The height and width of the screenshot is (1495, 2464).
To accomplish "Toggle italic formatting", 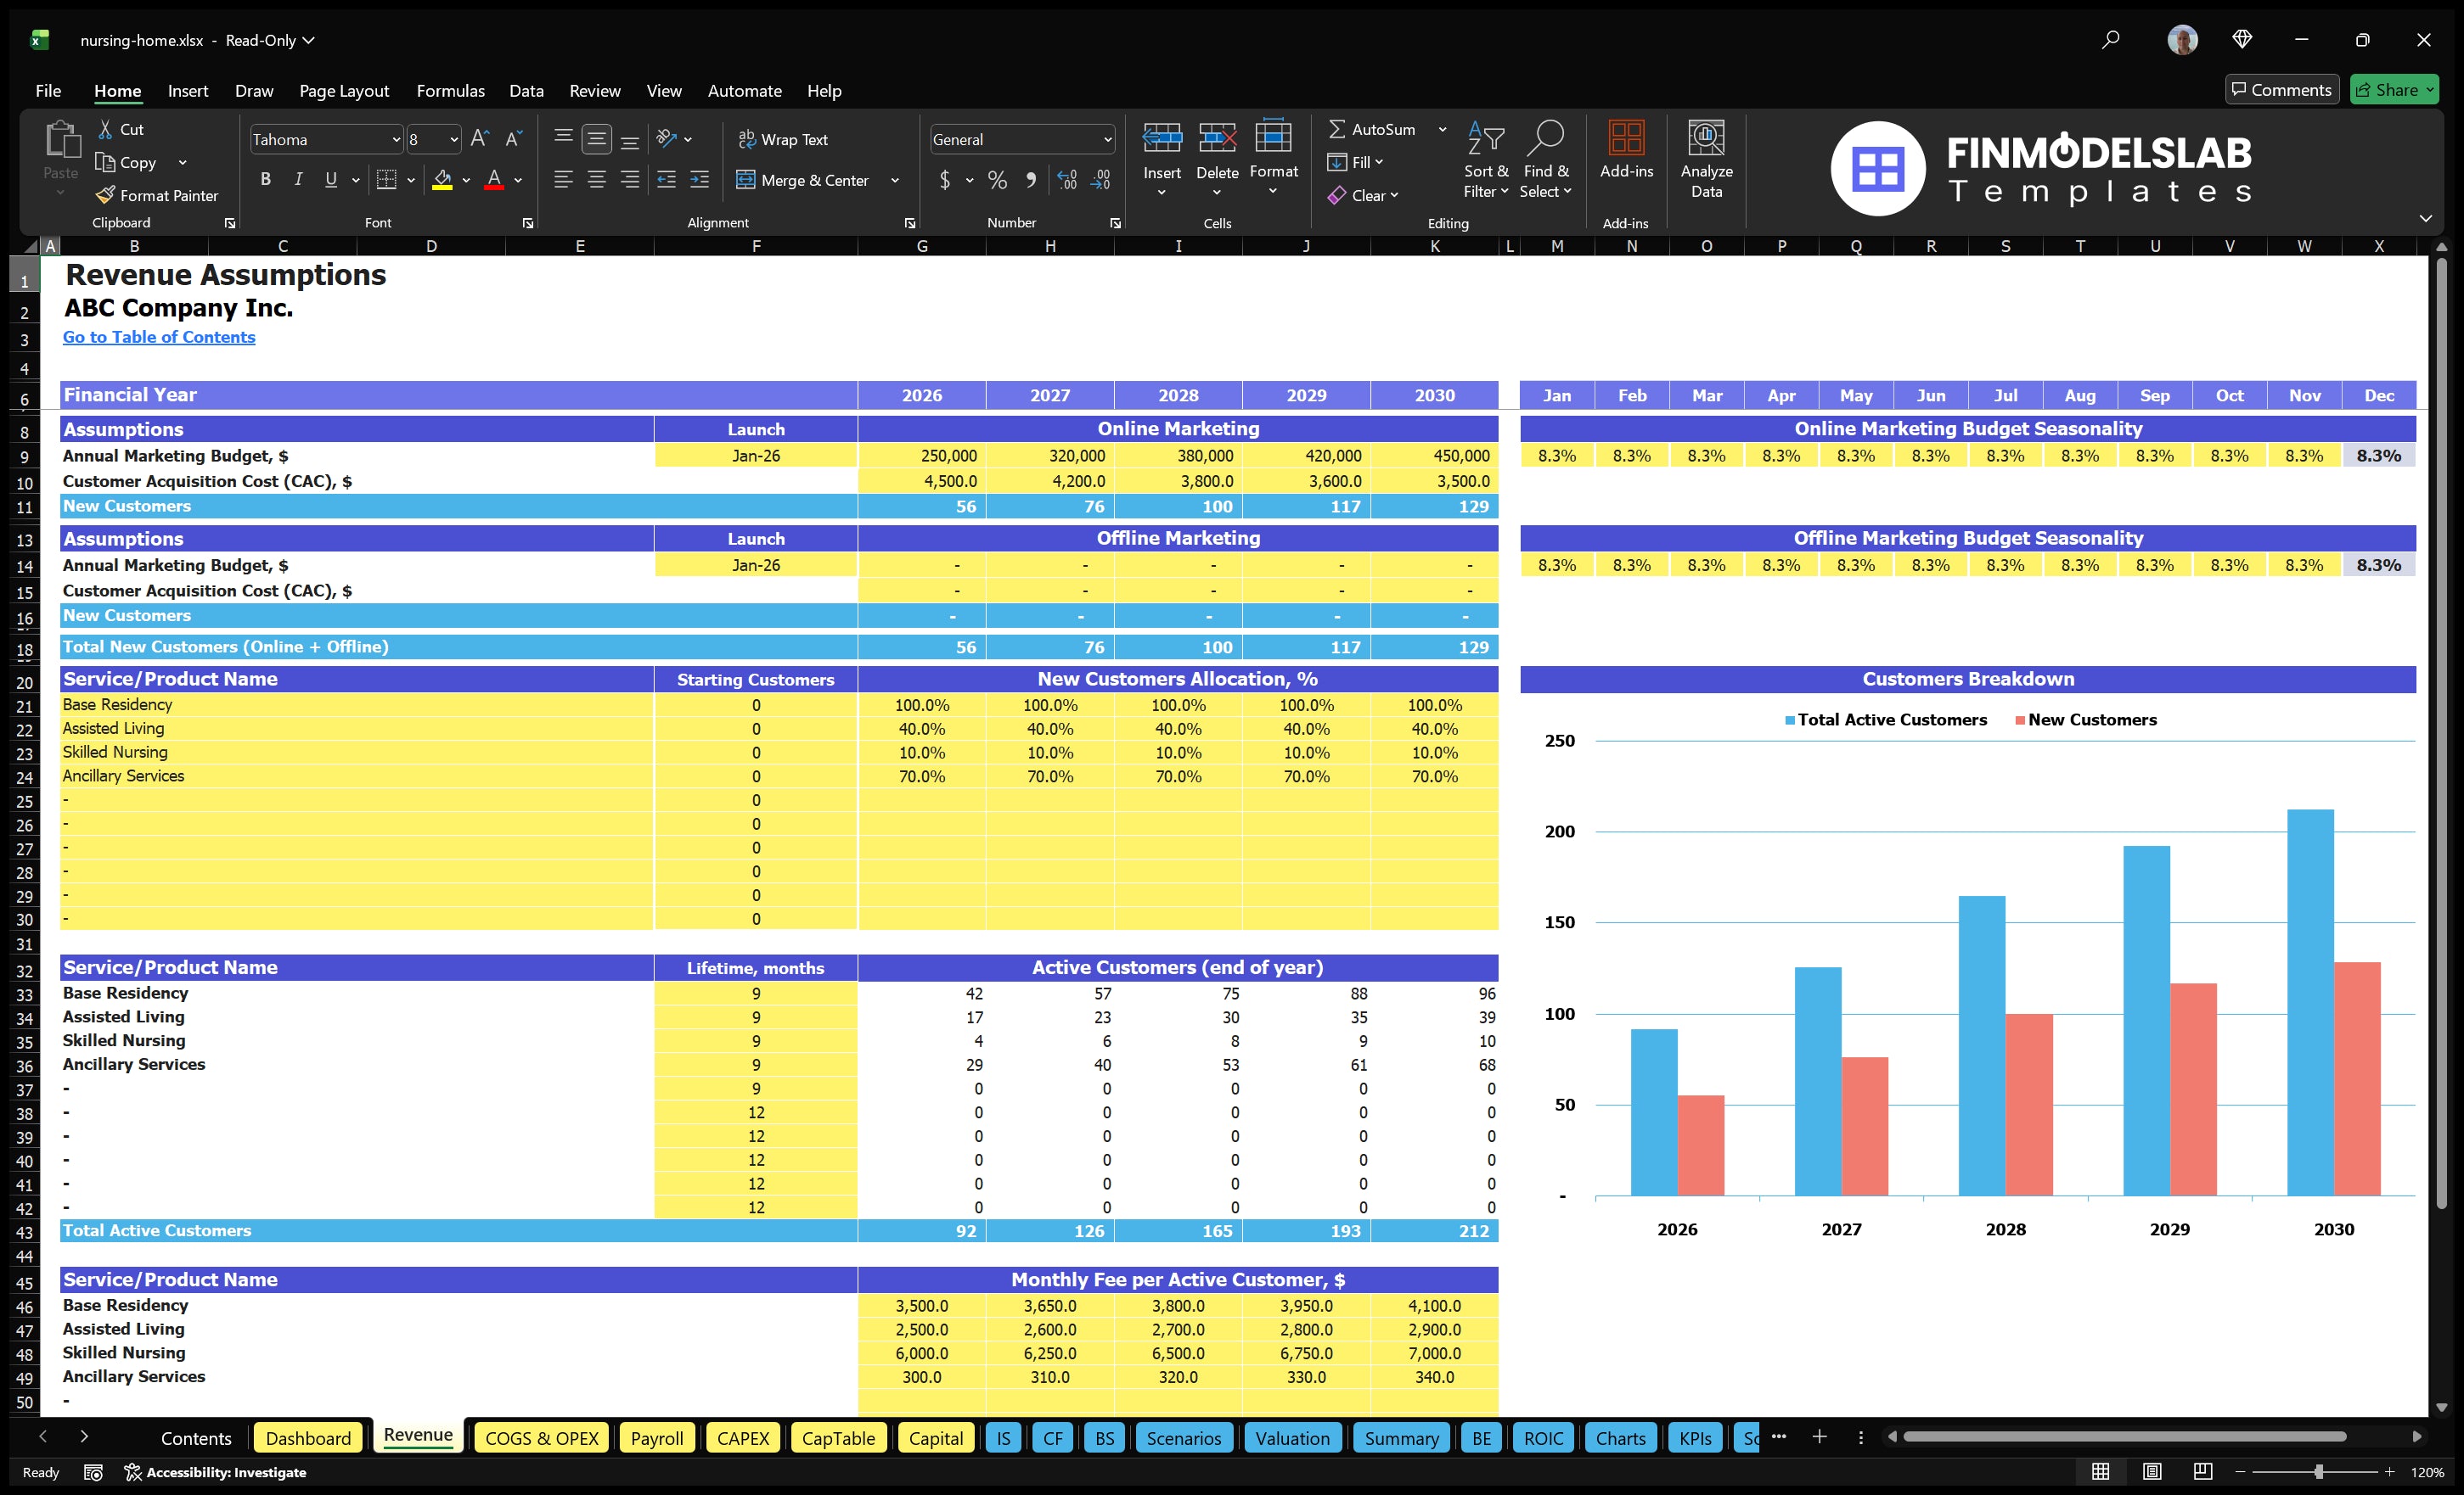I will (x=297, y=180).
